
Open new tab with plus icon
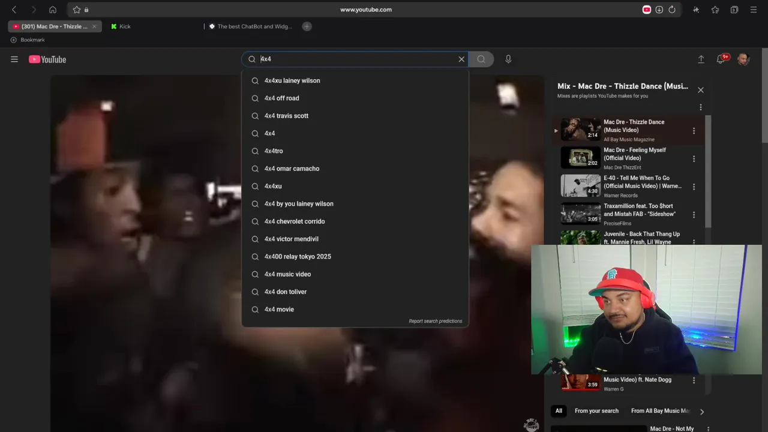click(307, 26)
